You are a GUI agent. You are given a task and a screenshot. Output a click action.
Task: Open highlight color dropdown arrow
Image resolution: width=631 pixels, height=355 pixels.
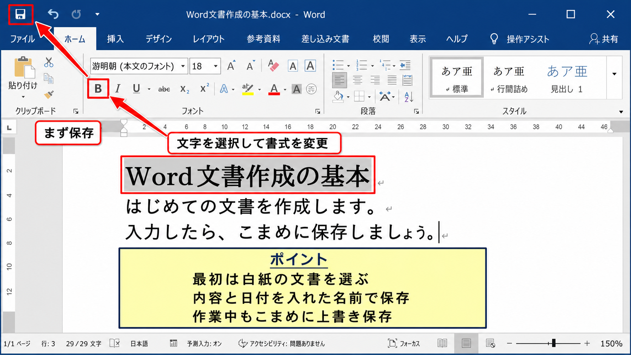(260, 89)
